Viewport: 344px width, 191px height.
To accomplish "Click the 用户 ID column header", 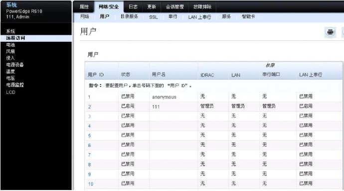I will [x=96, y=75].
